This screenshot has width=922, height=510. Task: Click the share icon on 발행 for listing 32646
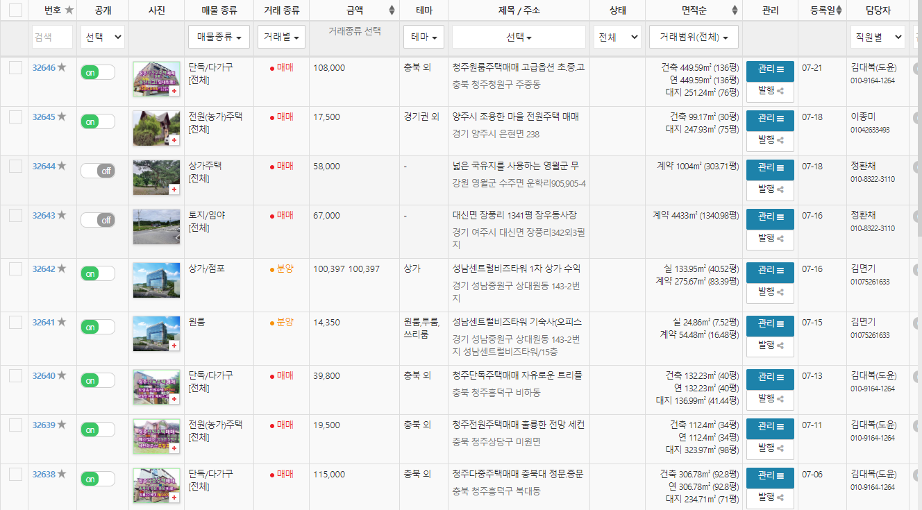click(780, 91)
